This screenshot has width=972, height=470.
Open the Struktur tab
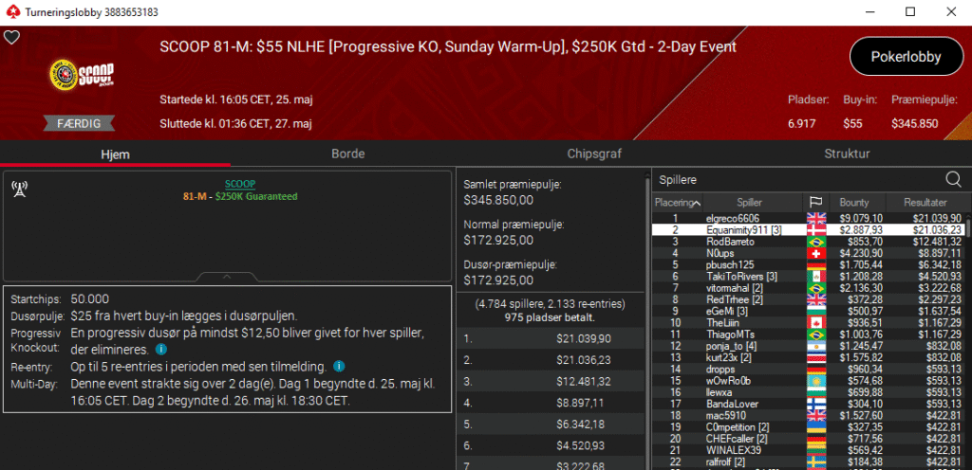click(847, 154)
